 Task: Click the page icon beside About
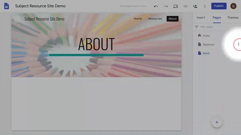click(x=200, y=53)
